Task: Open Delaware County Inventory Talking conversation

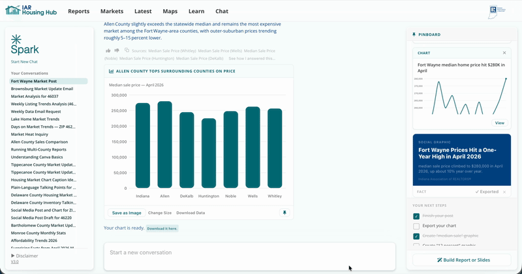Action: (43, 202)
